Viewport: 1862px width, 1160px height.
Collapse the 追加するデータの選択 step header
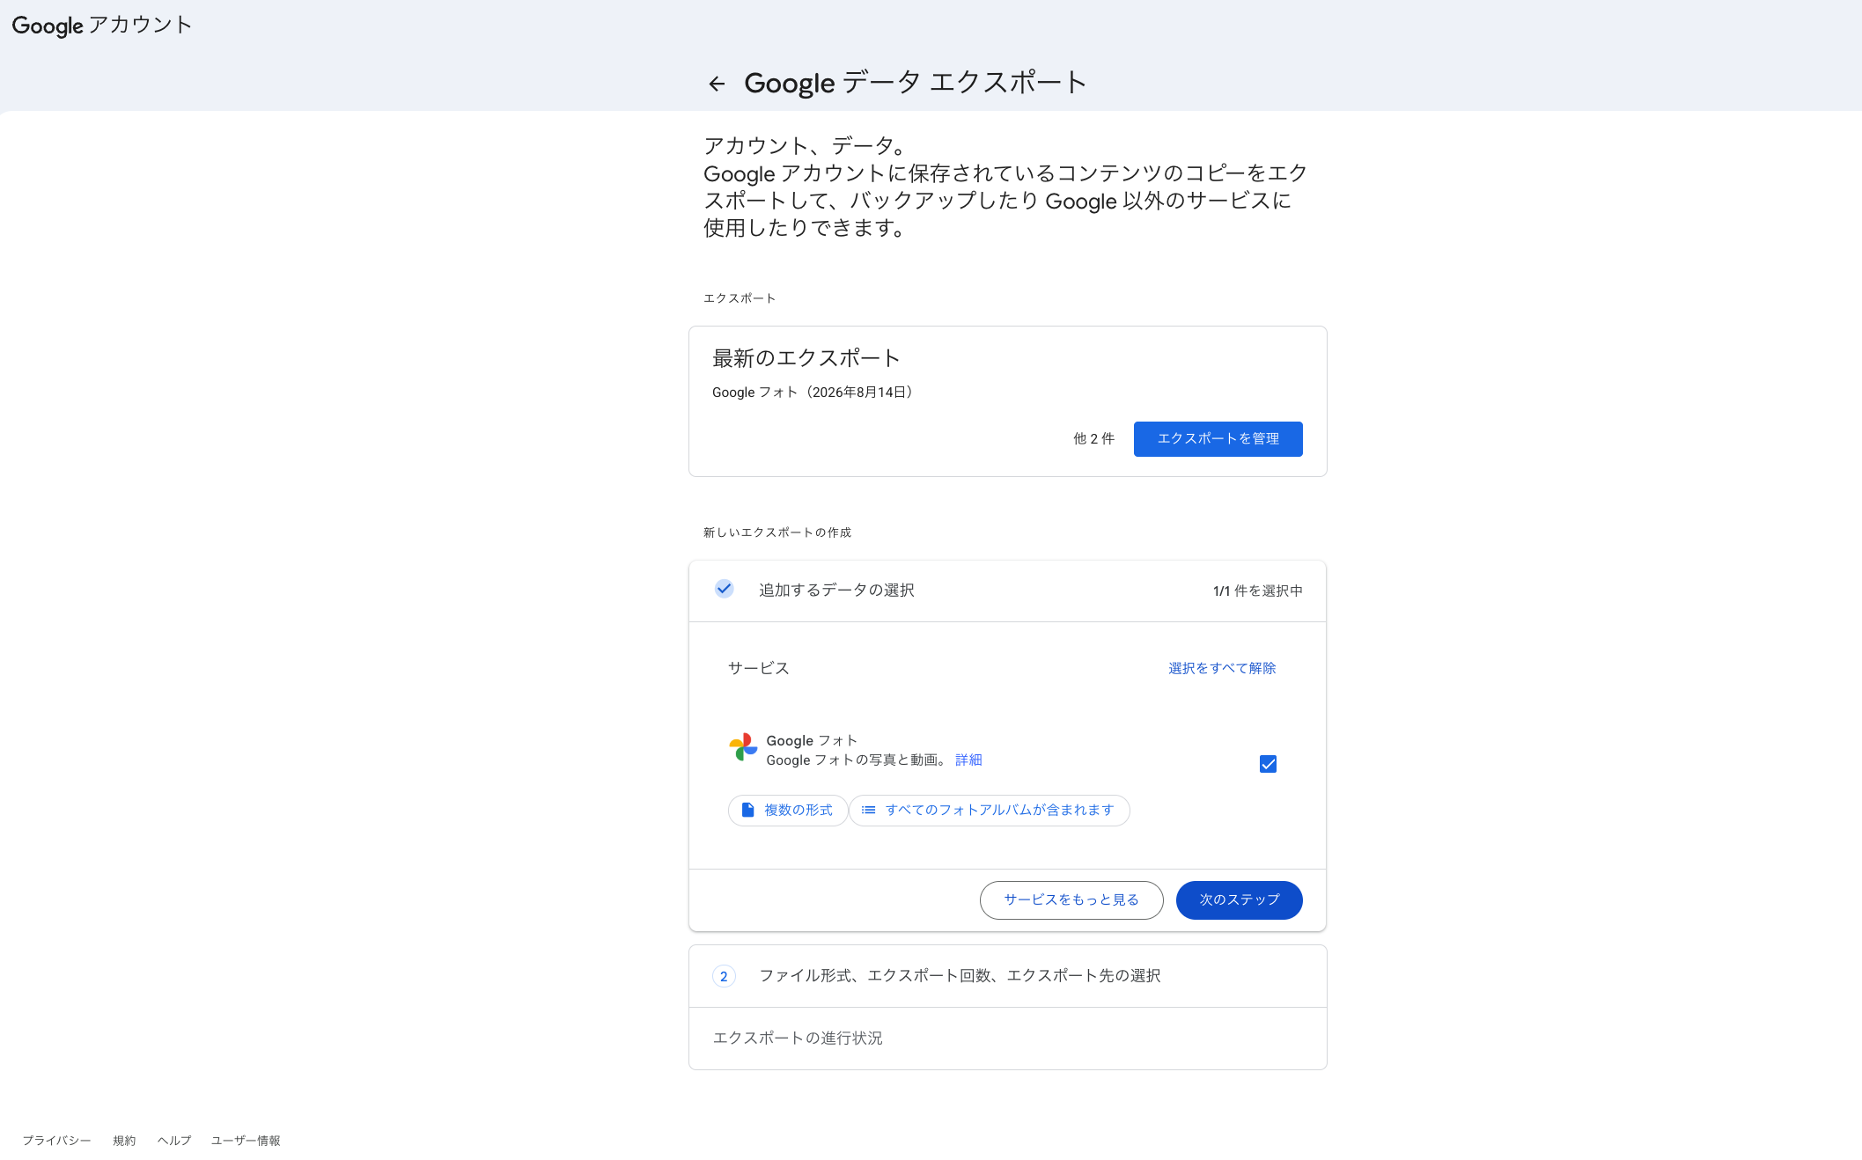[1007, 591]
